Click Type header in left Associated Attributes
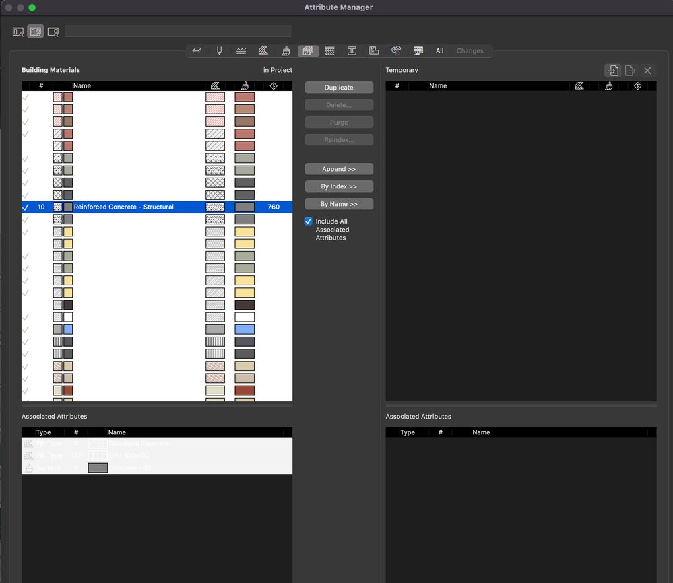673x583 pixels. pyautogui.click(x=43, y=432)
